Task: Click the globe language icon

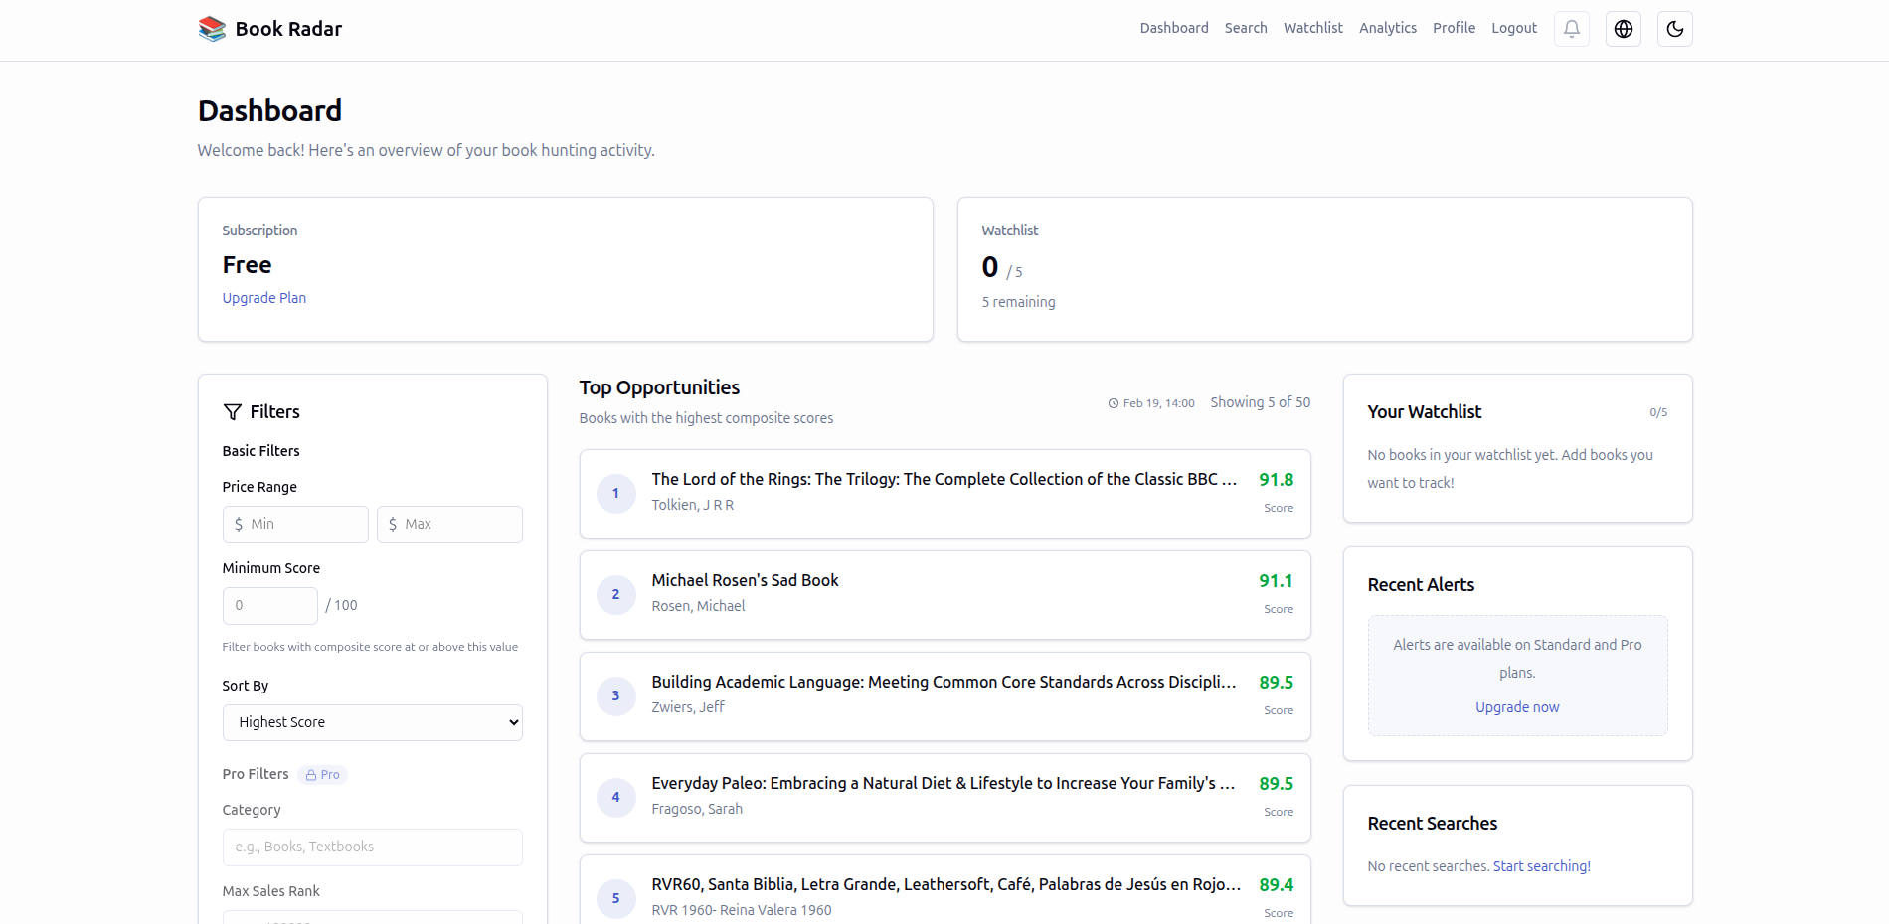Action: pos(1623,29)
